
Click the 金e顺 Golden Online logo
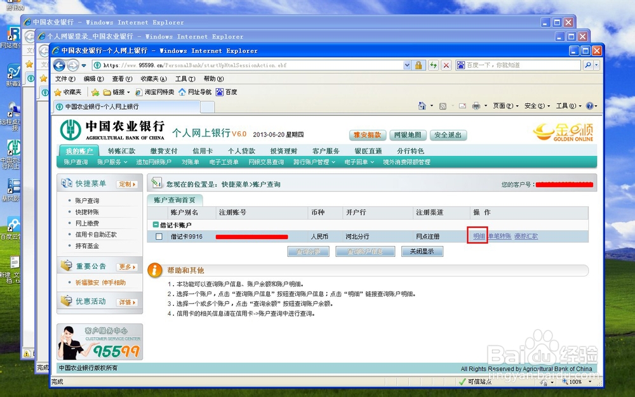pos(563,132)
